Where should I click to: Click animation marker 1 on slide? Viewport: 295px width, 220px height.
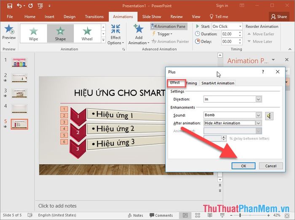[x=64, y=109]
